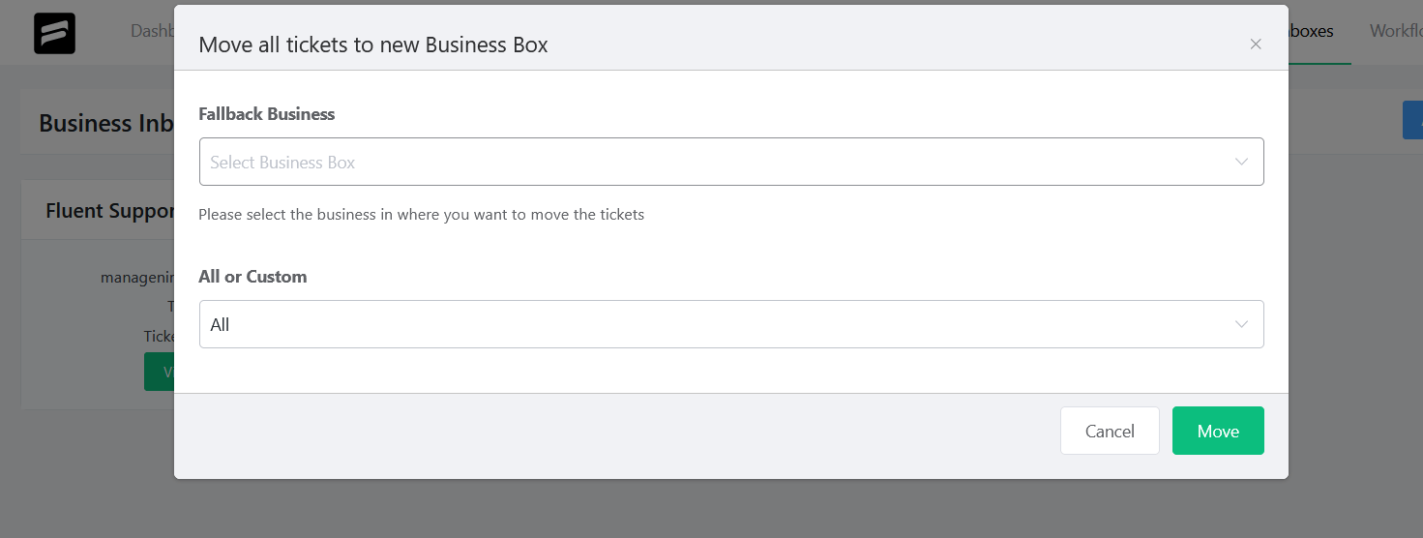Image resolution: width=1423 pixels, height=538 pixels.
Task: Click the dialog title text
Action: point(372,45)
